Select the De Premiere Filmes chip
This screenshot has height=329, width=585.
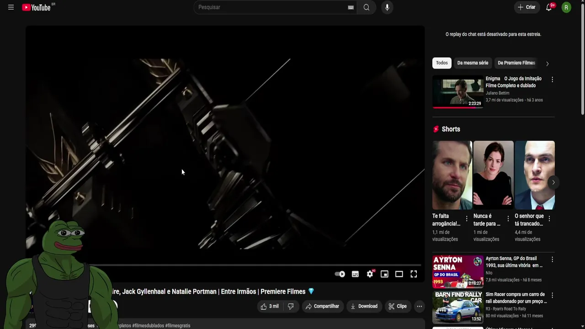click(516, 63)
